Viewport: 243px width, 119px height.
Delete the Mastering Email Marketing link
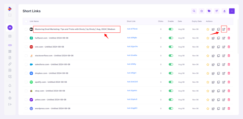229,29
